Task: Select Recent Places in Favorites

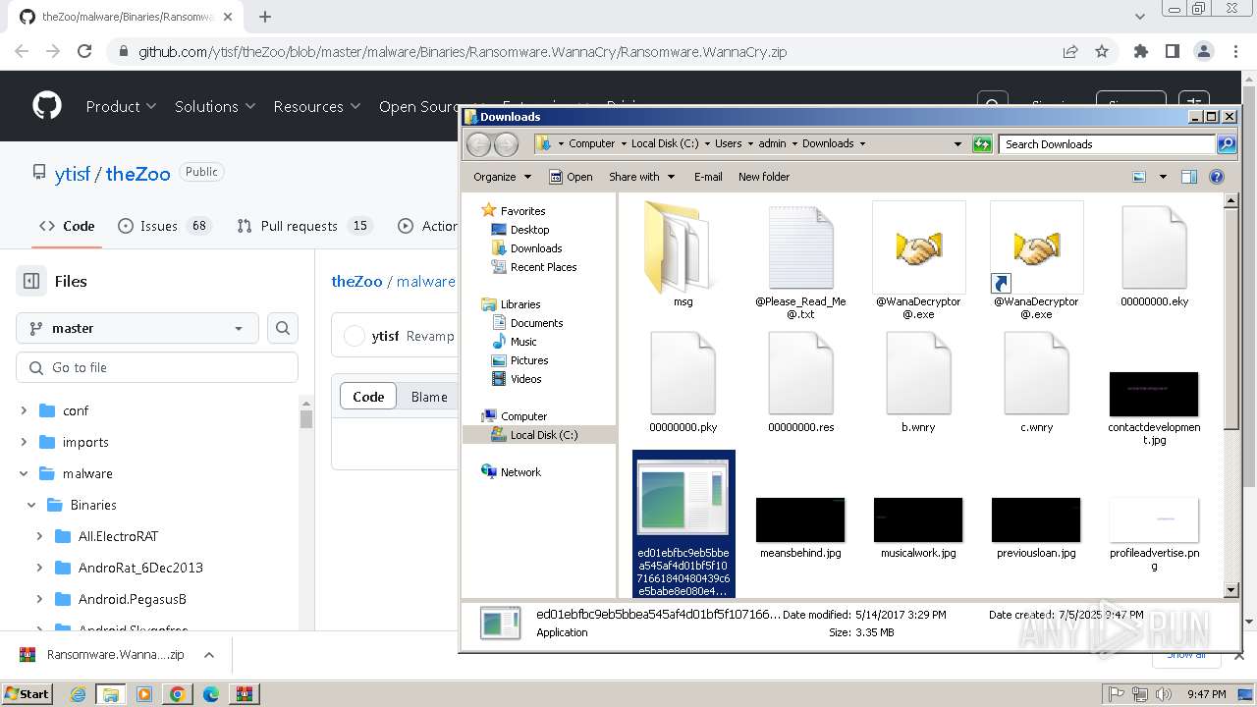Action: tap(534, 267)
